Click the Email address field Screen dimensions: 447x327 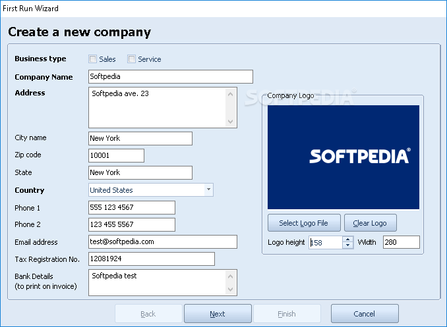162,241
